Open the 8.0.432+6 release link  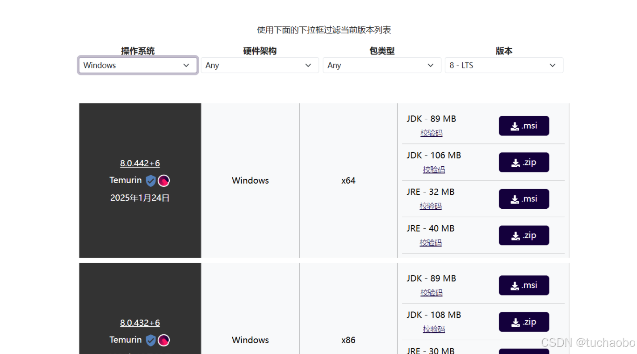[140, 323]
